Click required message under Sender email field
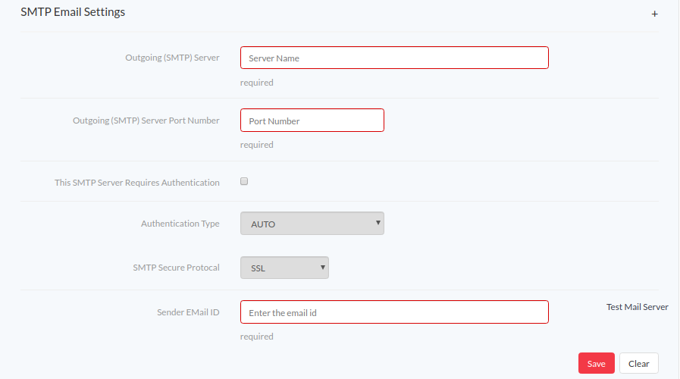This screenshot has height=379, width=680. click(x=257, y=337)
